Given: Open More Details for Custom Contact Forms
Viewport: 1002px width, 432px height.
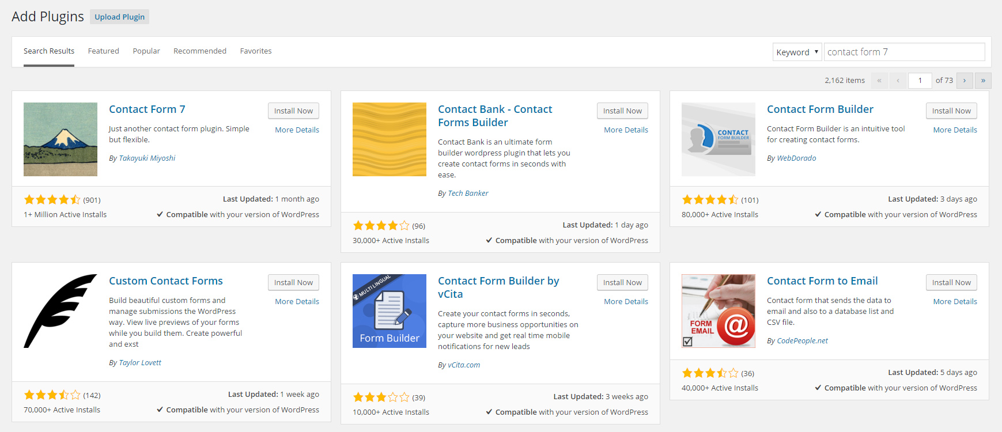Looking at the screenshot, I should (297, 301).
